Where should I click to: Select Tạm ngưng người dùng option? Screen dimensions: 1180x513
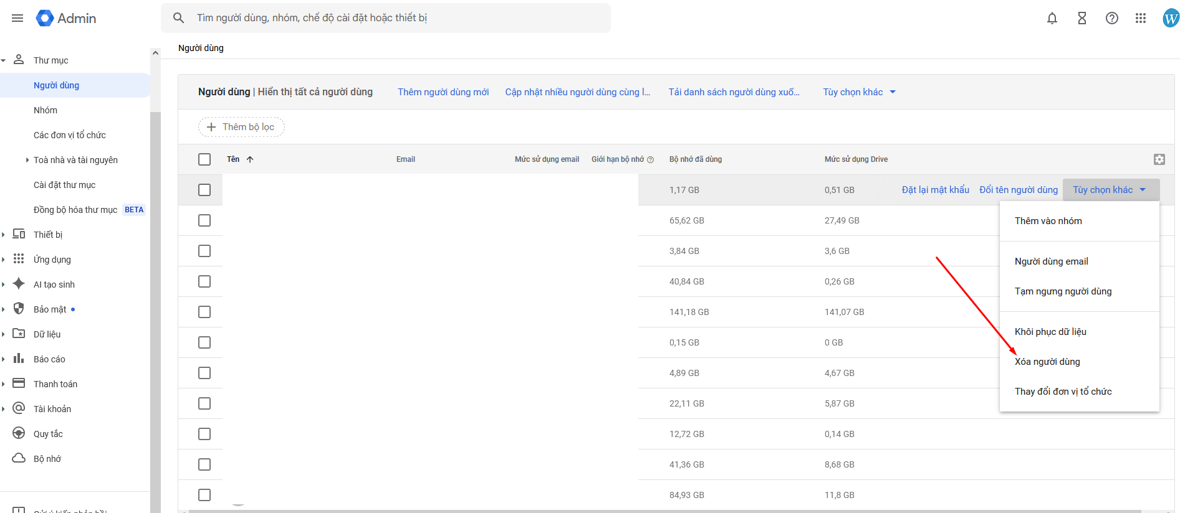pyautogui.click(x=1063, y=291)
